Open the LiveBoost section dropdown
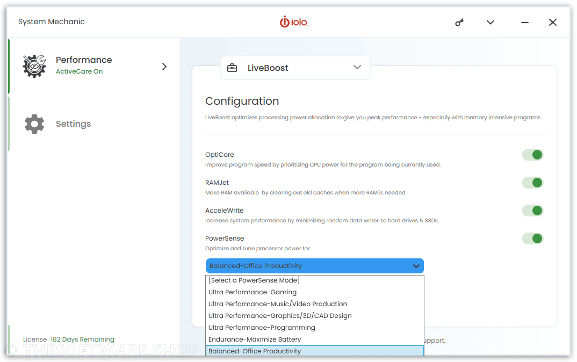The height and width of the screenshot is (362, 577). pyautogui.click(x=295, y=68)
